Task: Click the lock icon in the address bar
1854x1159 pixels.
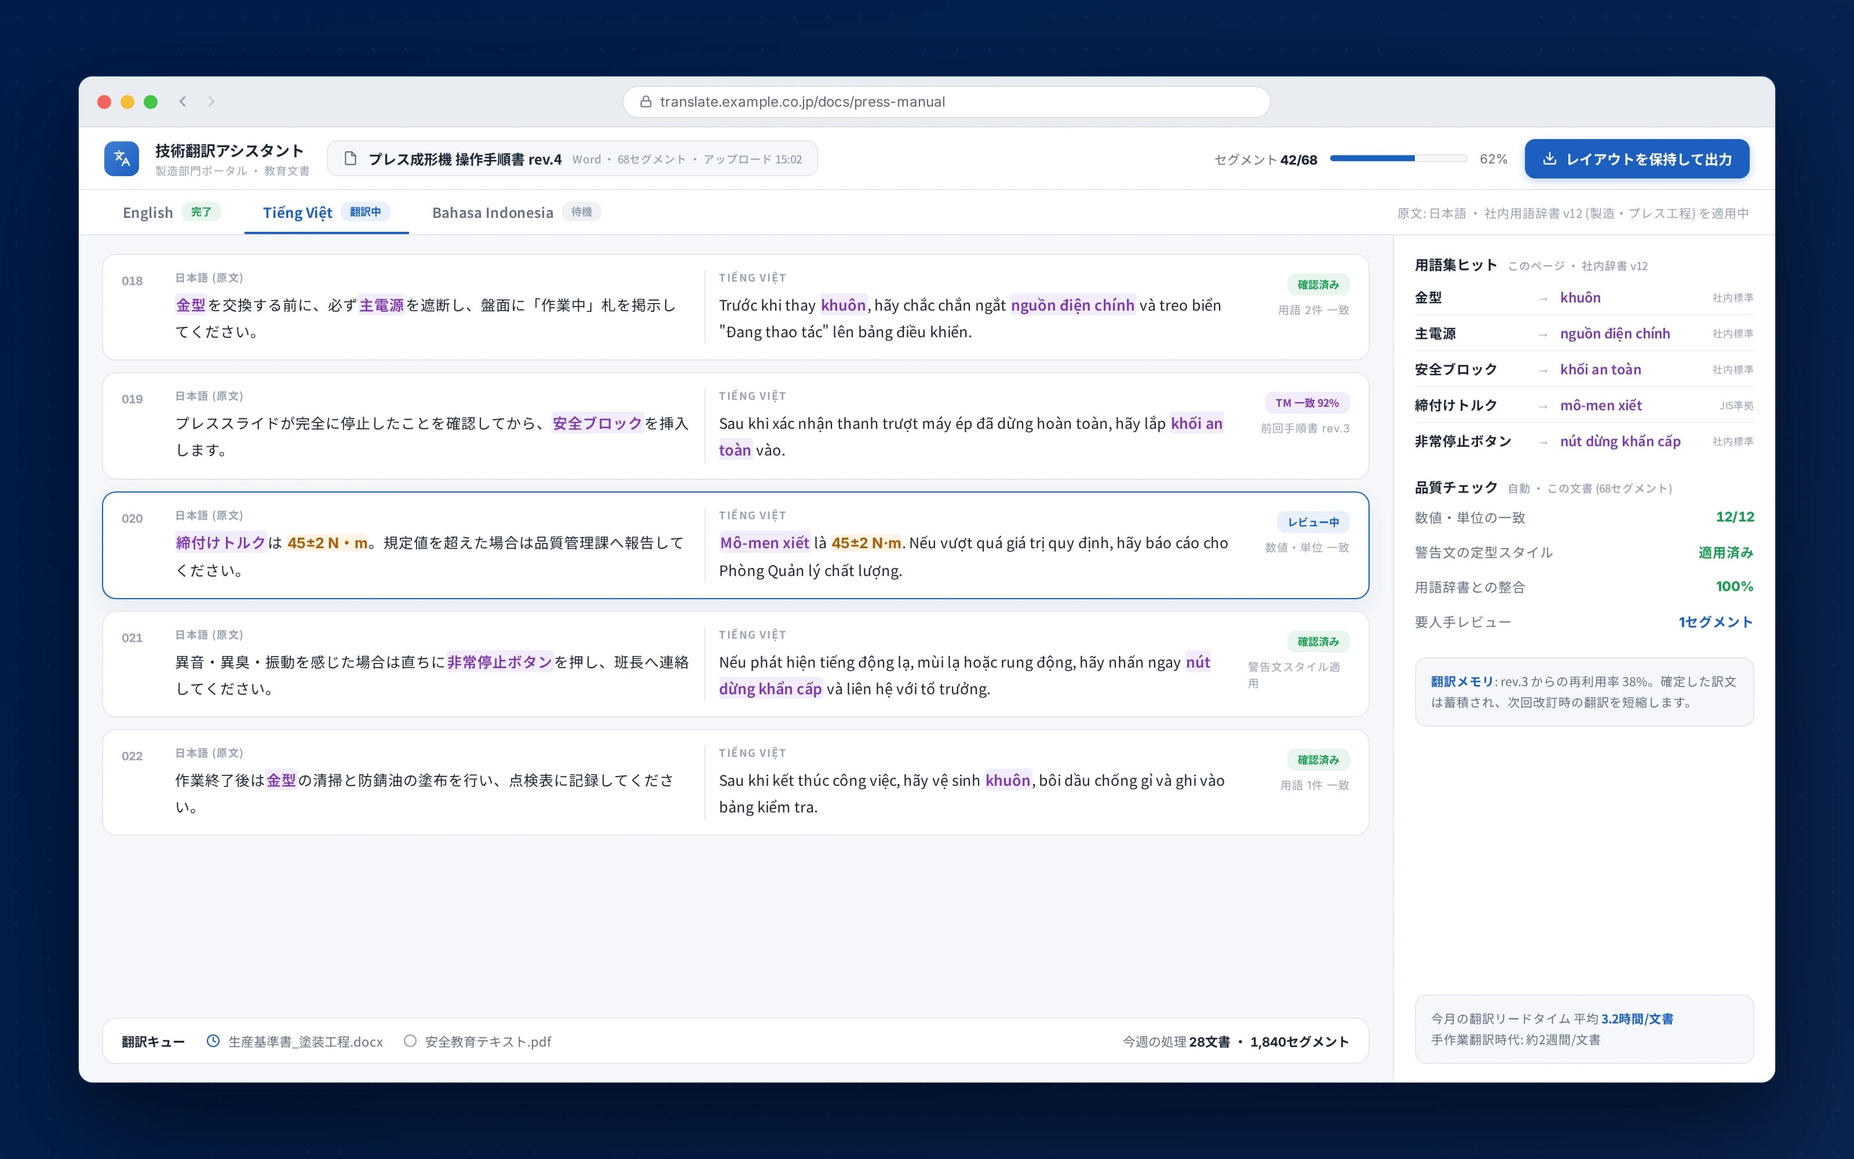Action: (646, 102)
